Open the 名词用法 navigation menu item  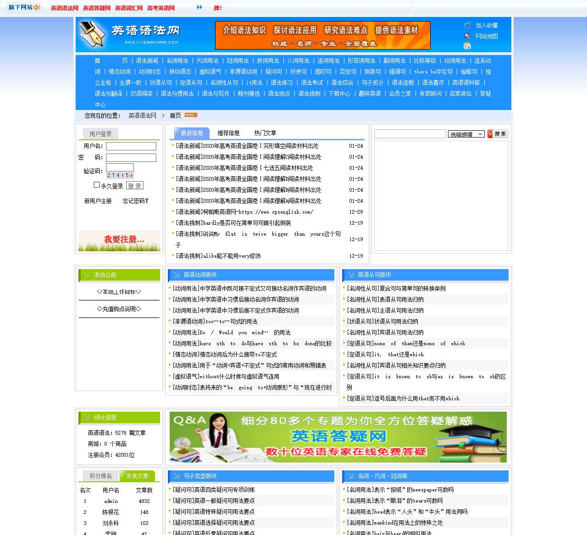click(x=177, y=61)
